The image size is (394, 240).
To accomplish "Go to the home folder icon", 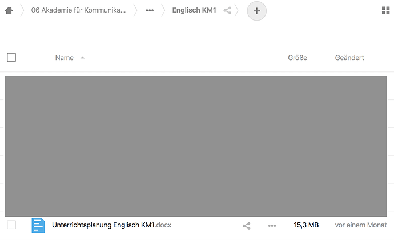I will pos(9,10).
